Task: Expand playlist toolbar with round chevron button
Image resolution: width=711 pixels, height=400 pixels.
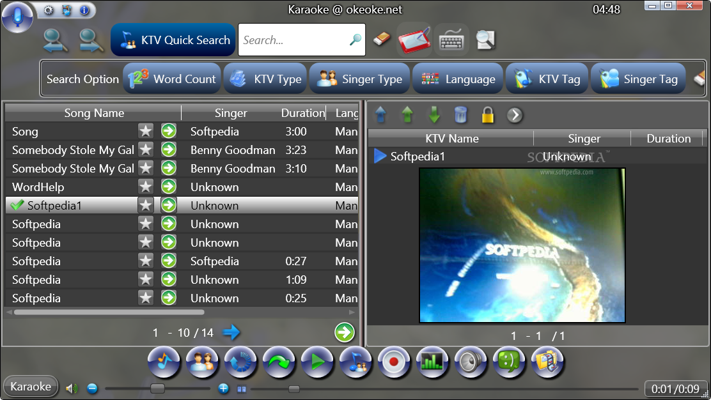Action: (515, 115)
